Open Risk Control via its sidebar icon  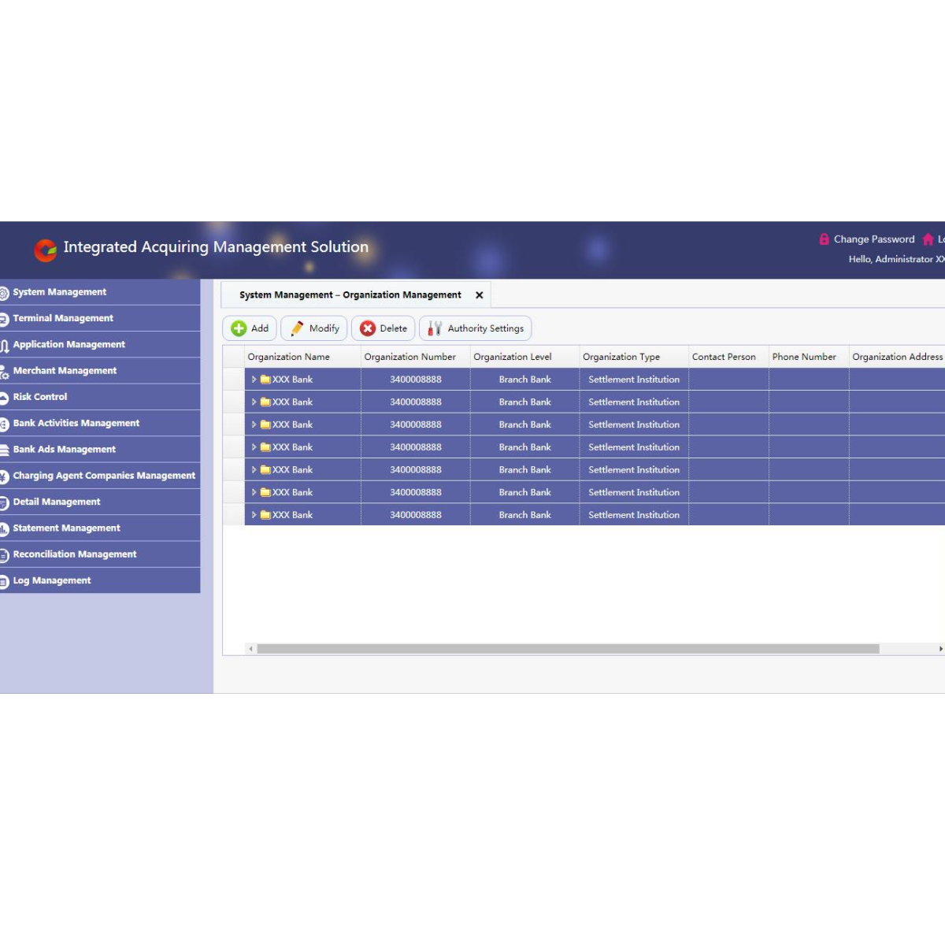click(x=5, y=397)
